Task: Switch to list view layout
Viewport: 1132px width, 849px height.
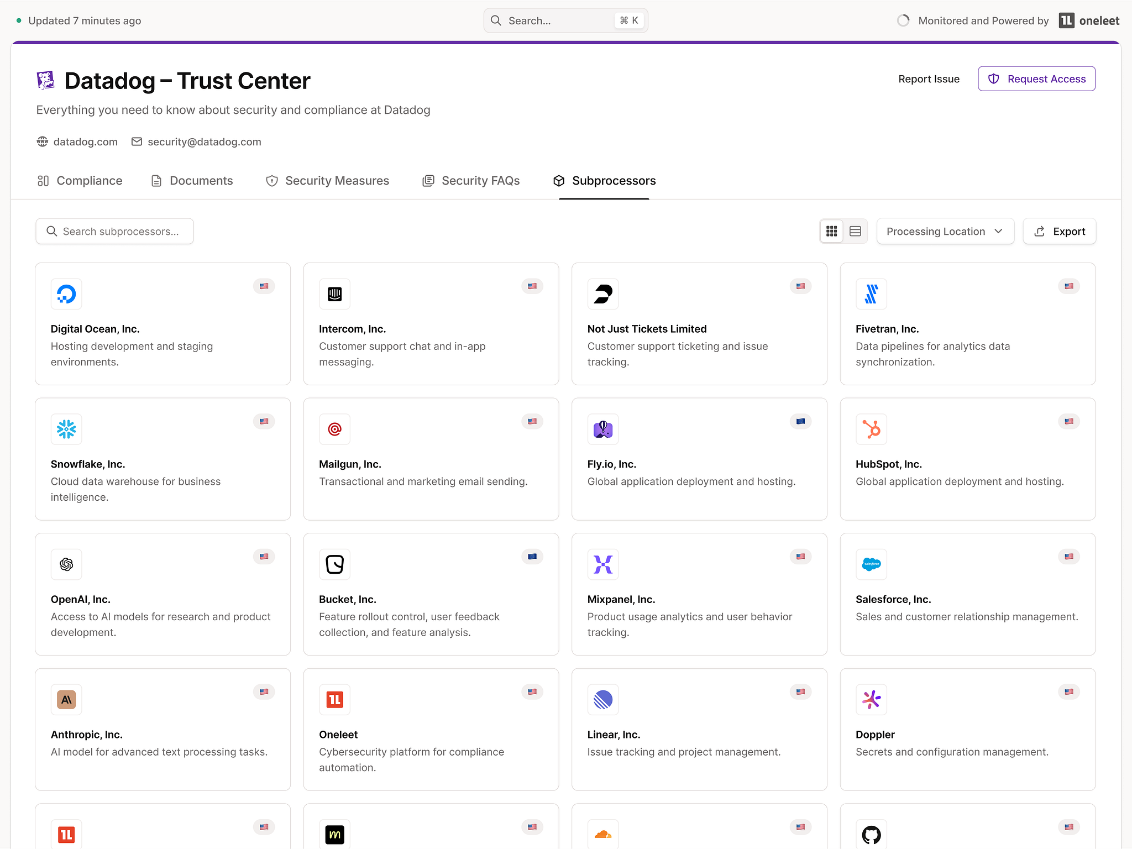Action: click(x=855, y=231)
